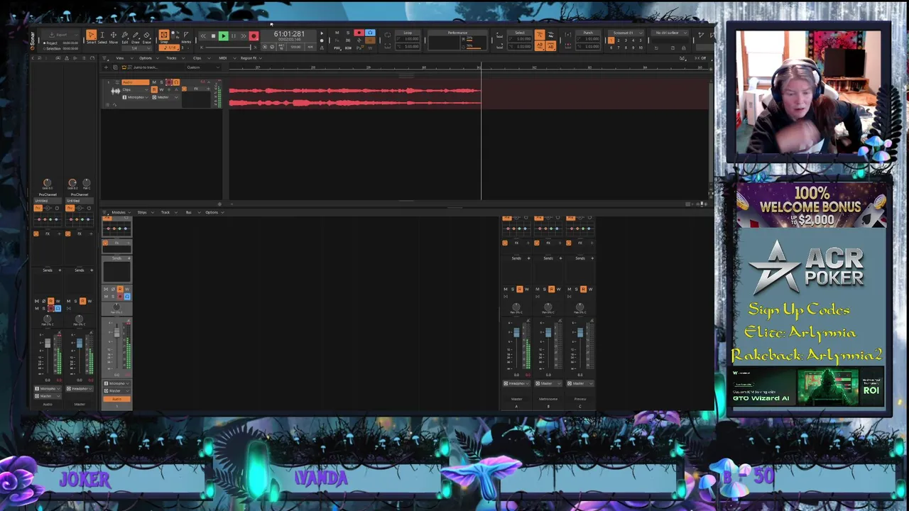
Task: Open the console Strips menu
Action: (144, 212)
